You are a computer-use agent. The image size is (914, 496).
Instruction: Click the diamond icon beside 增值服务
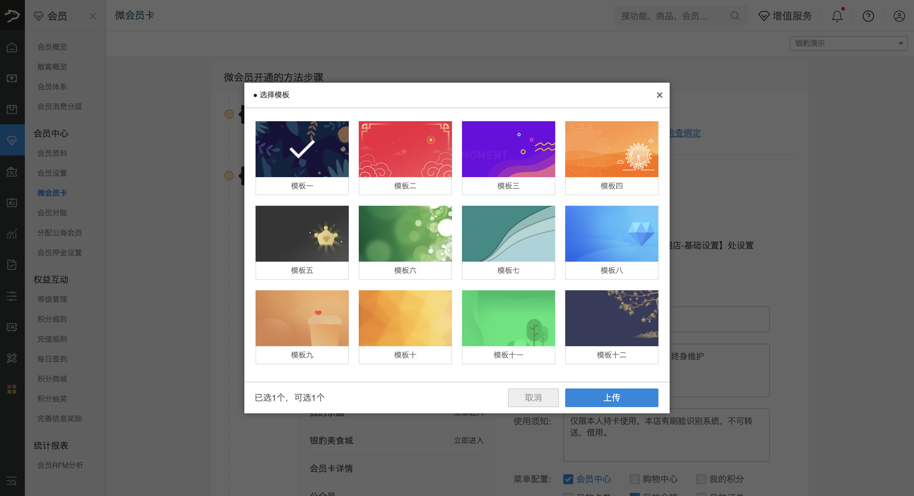tap(764, 16)
